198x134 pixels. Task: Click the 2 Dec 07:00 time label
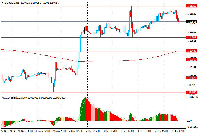[76, 131]
